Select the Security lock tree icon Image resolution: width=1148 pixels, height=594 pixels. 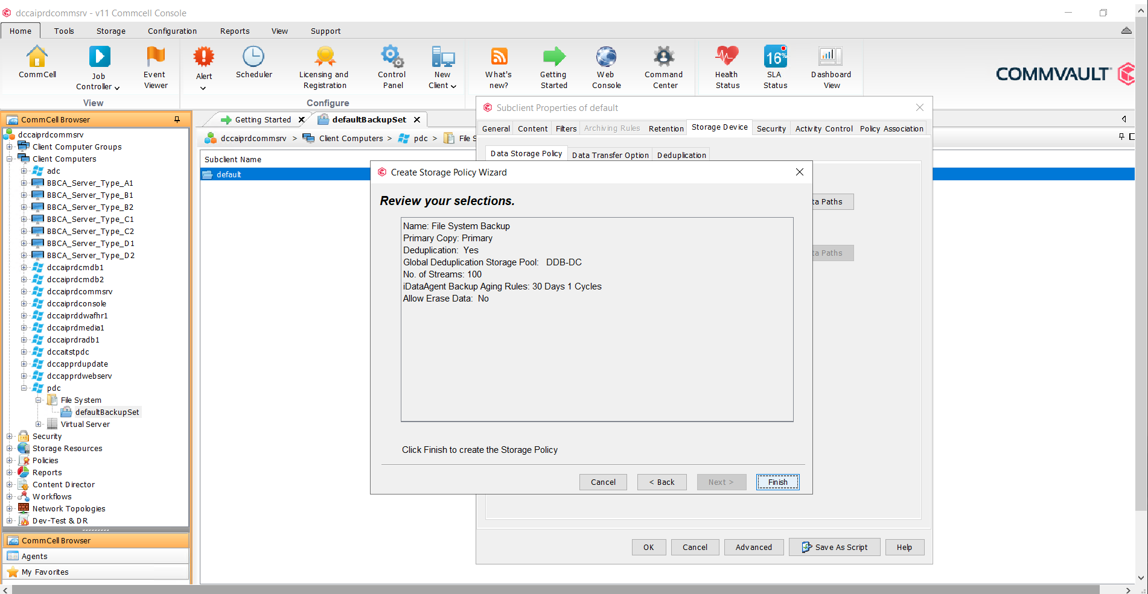[24, 436]
